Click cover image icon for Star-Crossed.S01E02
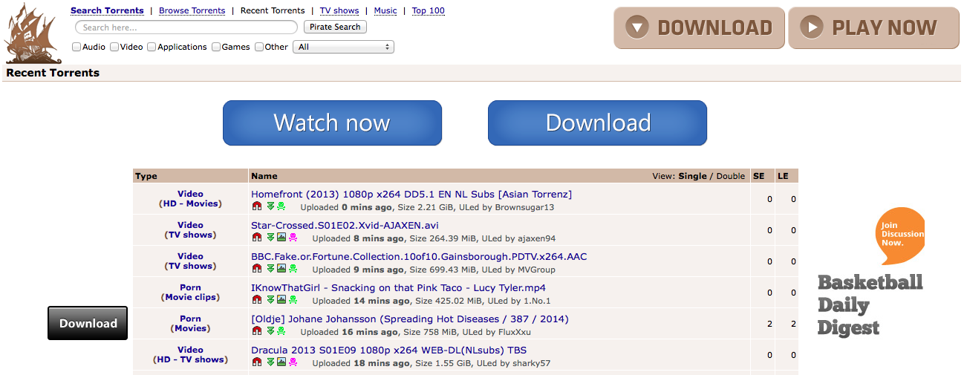This screenshot has width=967, height=375. (x=281, y=238)
